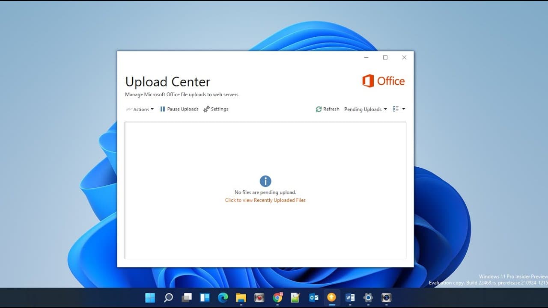Viewport: 548px width, 308px height.
Task: Open File Explorer from the taskbar
Action: click(x=241, y=298)
